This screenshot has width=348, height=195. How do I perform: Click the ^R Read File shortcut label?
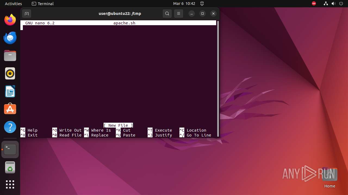click(67, 135)
